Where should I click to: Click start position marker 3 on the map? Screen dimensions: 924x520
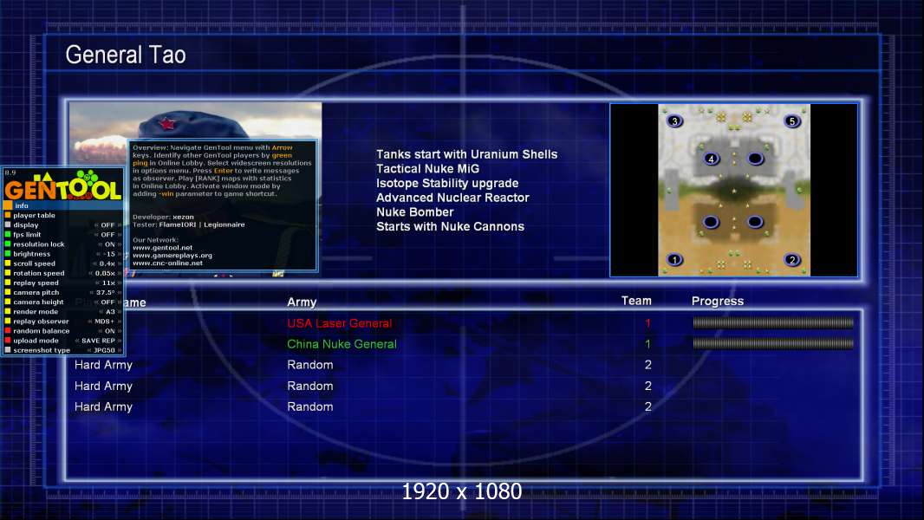click(x=674, y=121)
